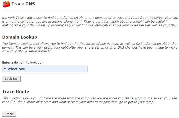179x118 pixels.
Task: Click the line 'sure your DNS is setup properly'
Action: pyautogui.click(x=27, y=51)
